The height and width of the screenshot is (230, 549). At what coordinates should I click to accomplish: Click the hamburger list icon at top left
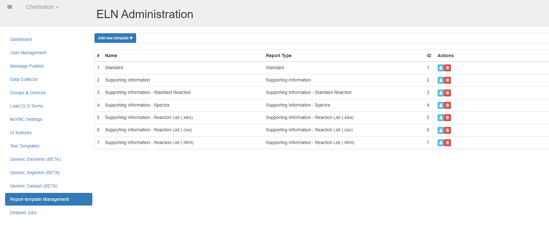point(10,7)
